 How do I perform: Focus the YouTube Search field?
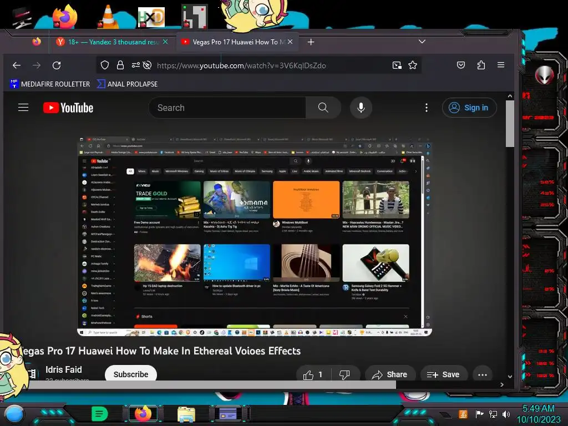click(227, 108)
